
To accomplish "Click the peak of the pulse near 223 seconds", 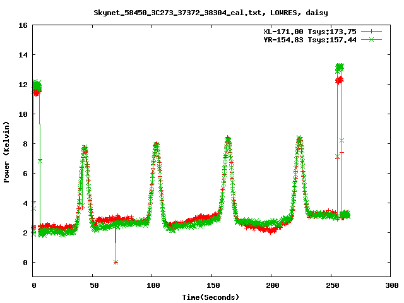I will tap(299, 140).
